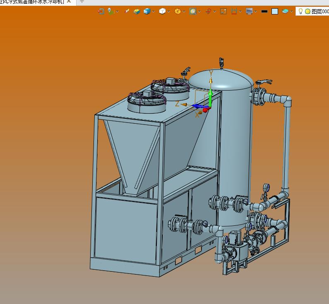The height and width of the screenshot is (304, 329).
Task: Expand the magnifier zoom dropdown arrow
Action: (199, 12)
